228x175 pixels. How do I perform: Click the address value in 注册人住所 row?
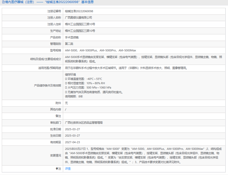(80, 24)
